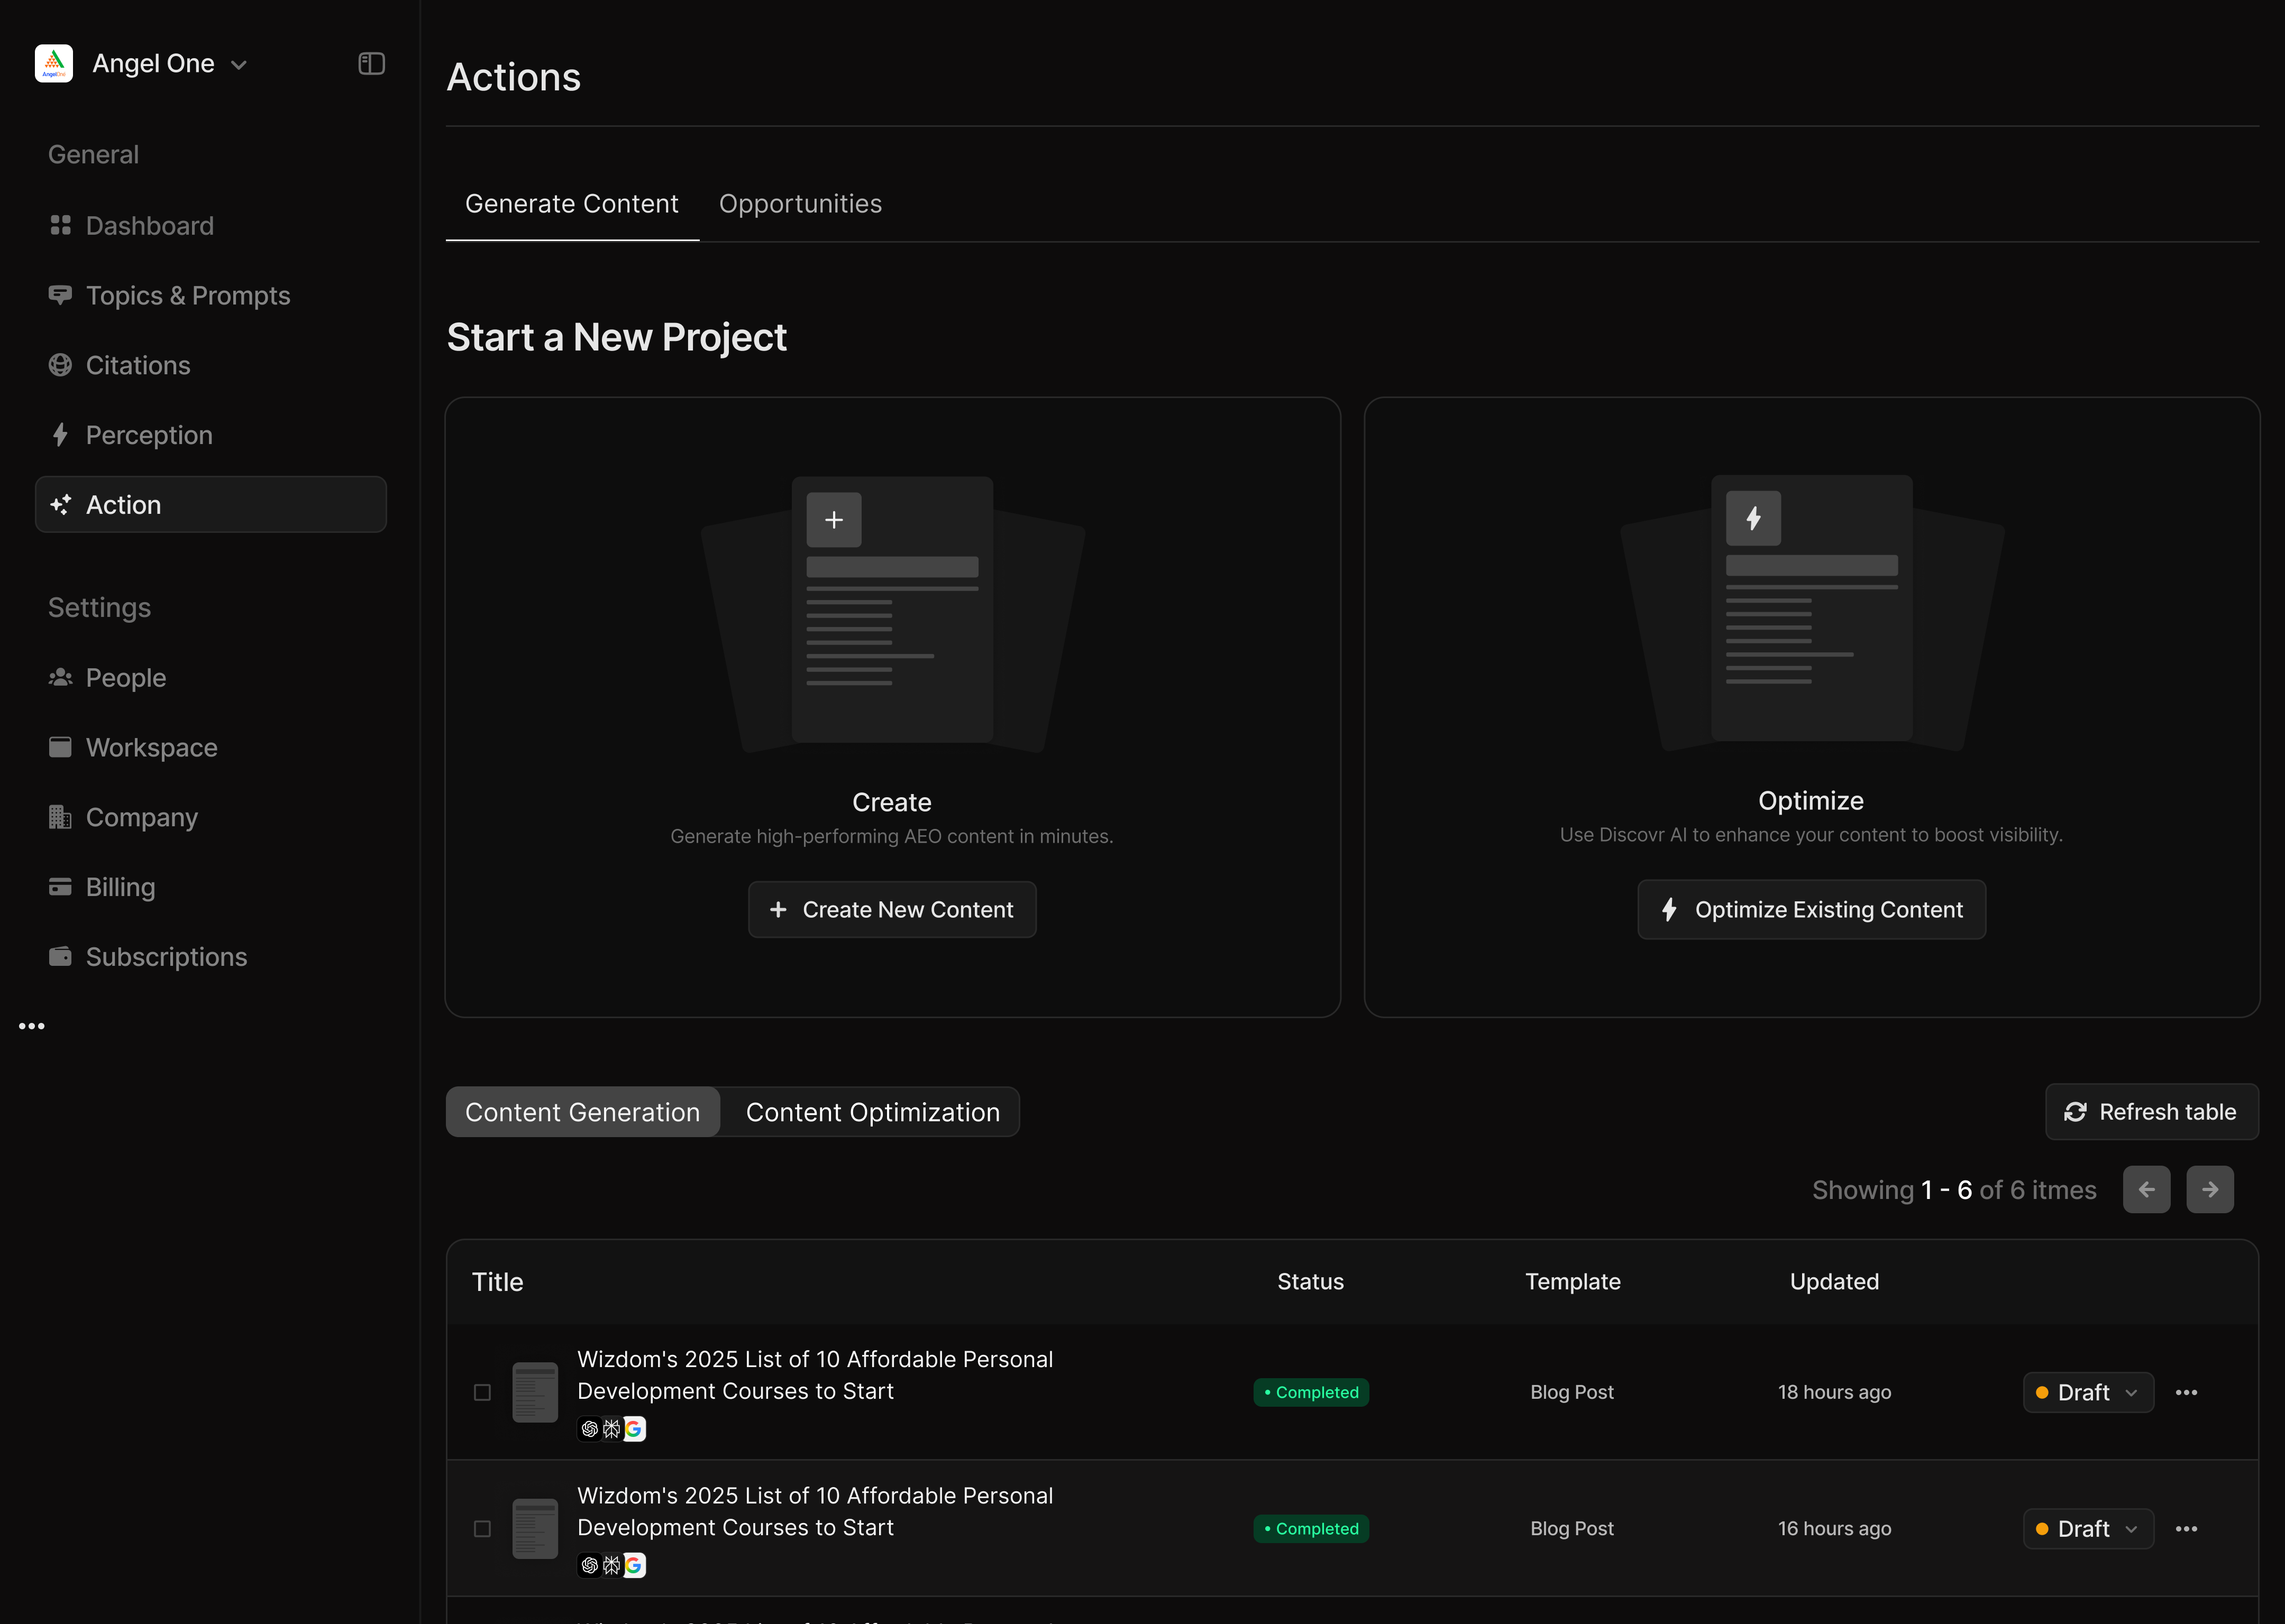Viewport: 2285px width, 1624px height.
Task: Open the Dashboard sidebar item
Action: pos(149,226)
